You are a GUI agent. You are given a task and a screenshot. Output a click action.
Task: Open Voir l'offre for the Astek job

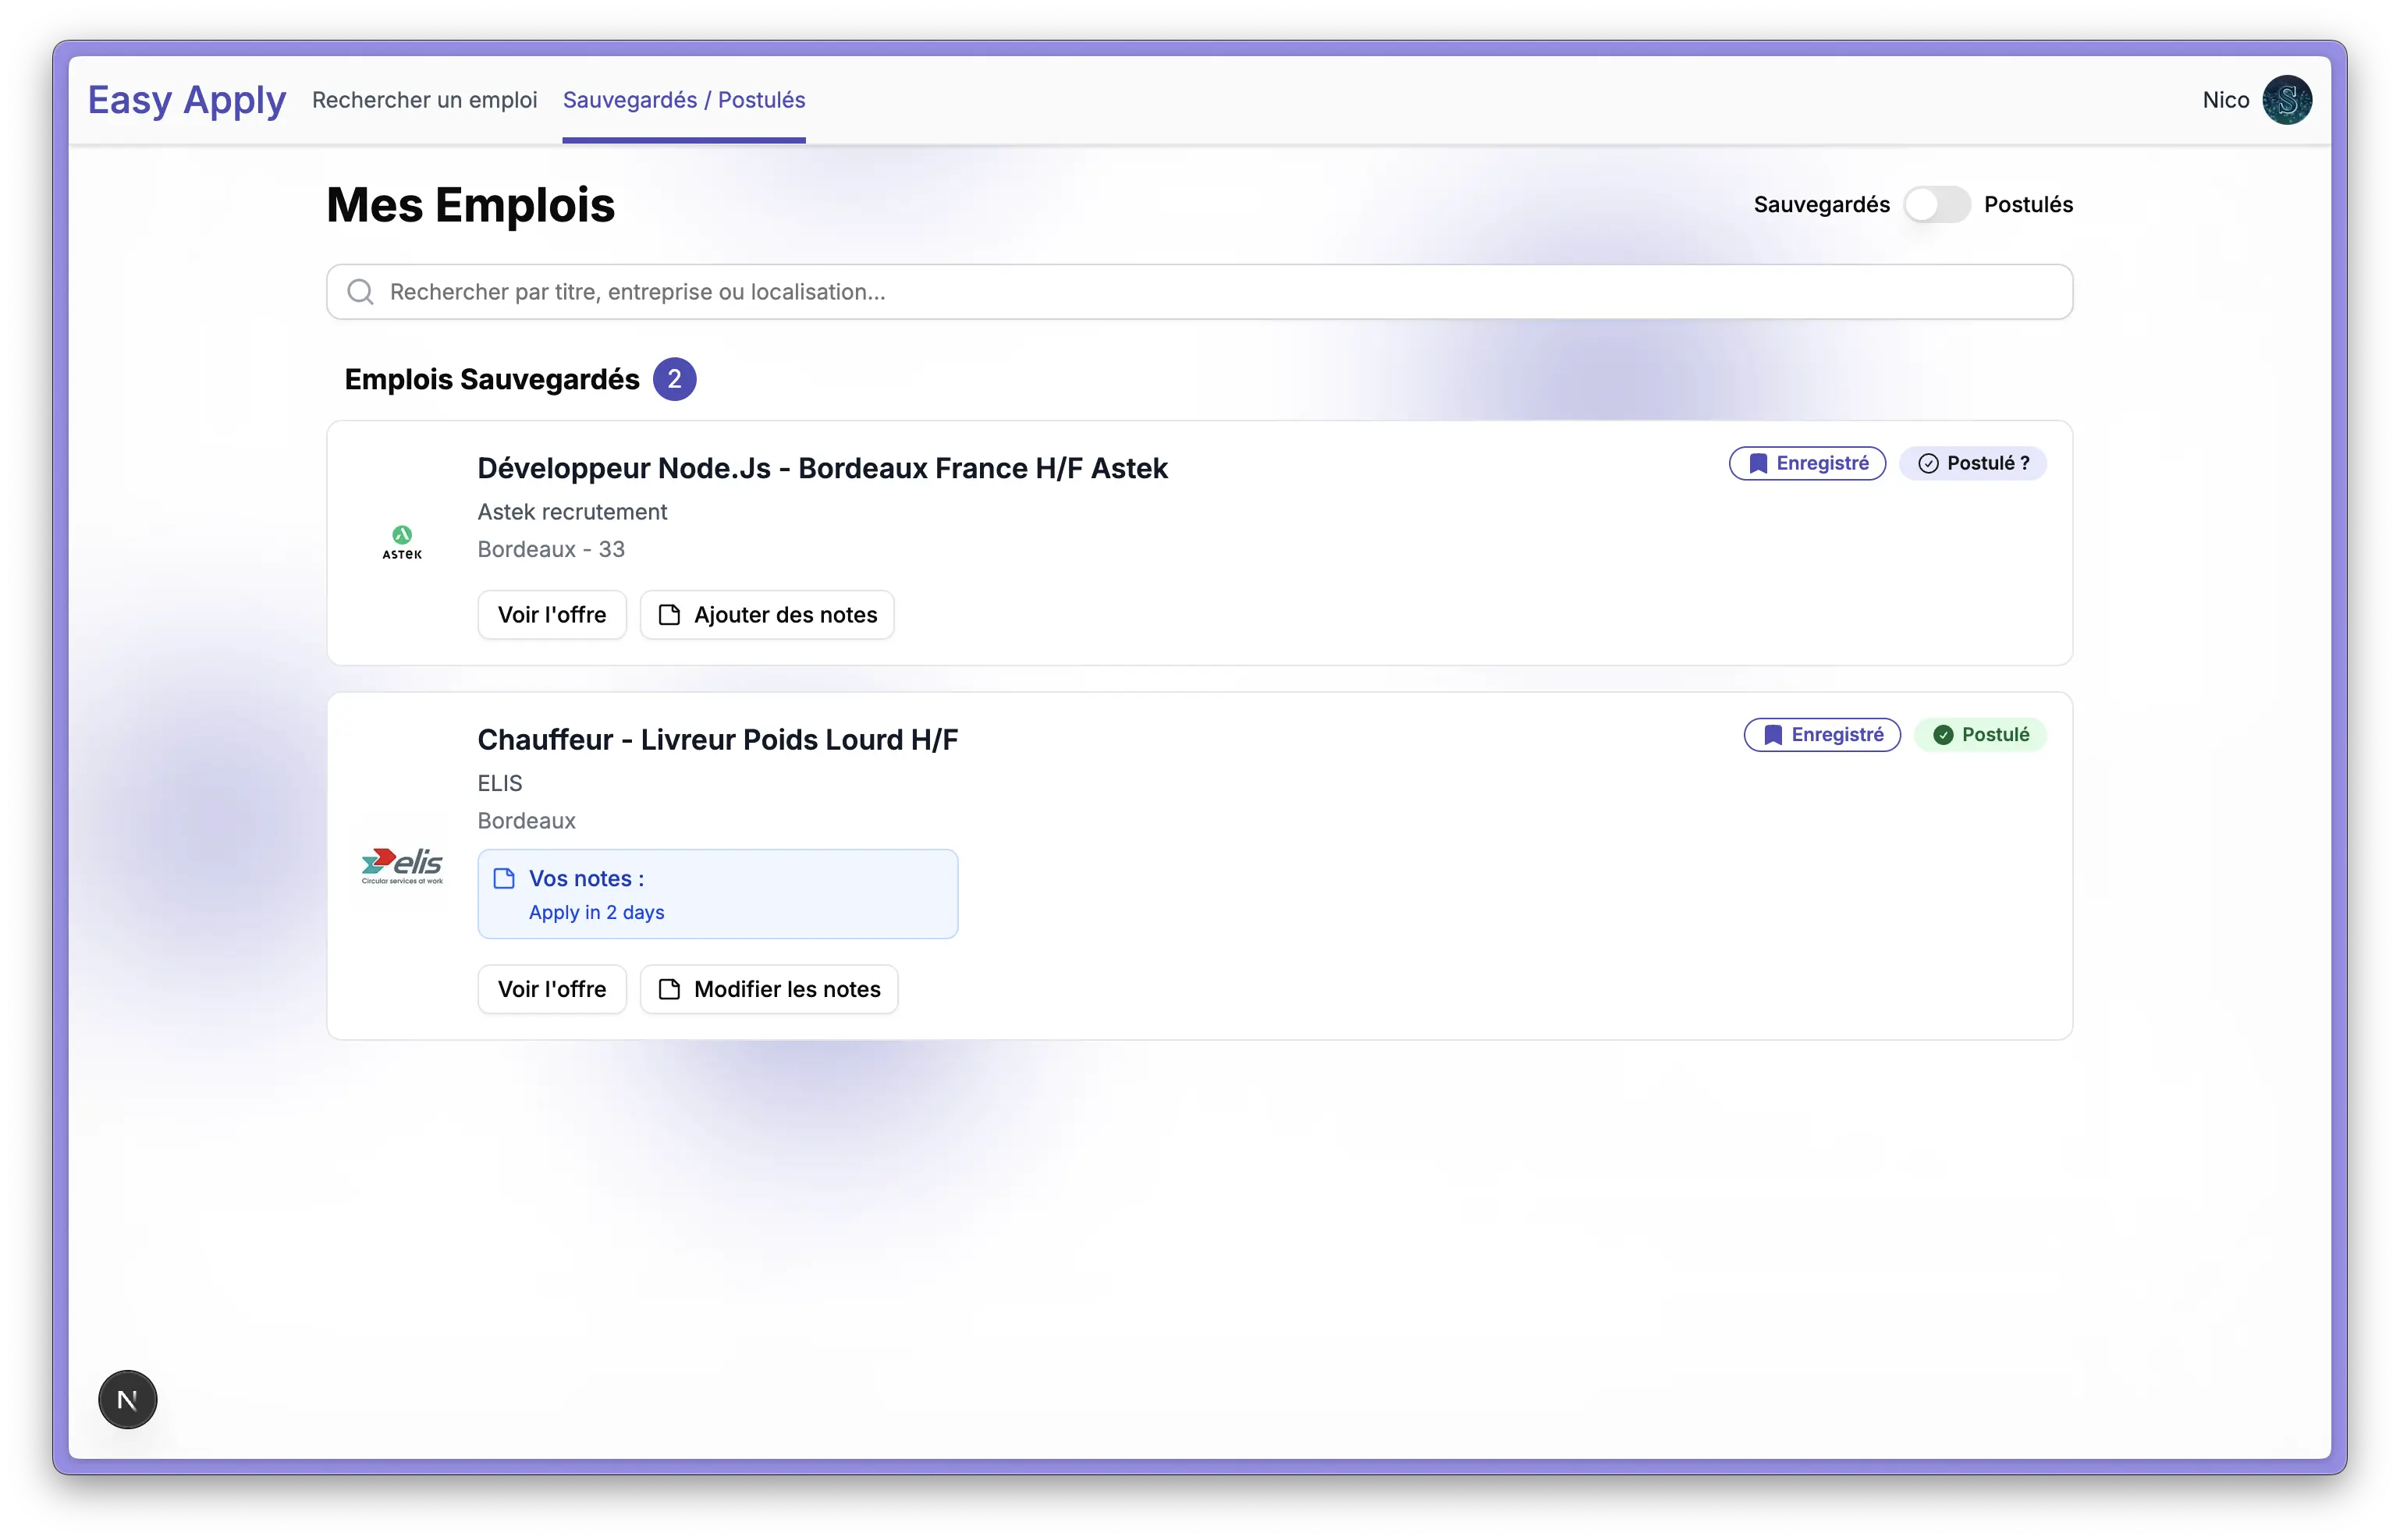click(551, 615)
